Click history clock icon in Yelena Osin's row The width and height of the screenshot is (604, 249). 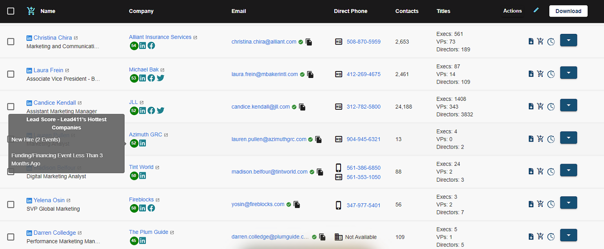pyautogui.click(x=551, y=204)
